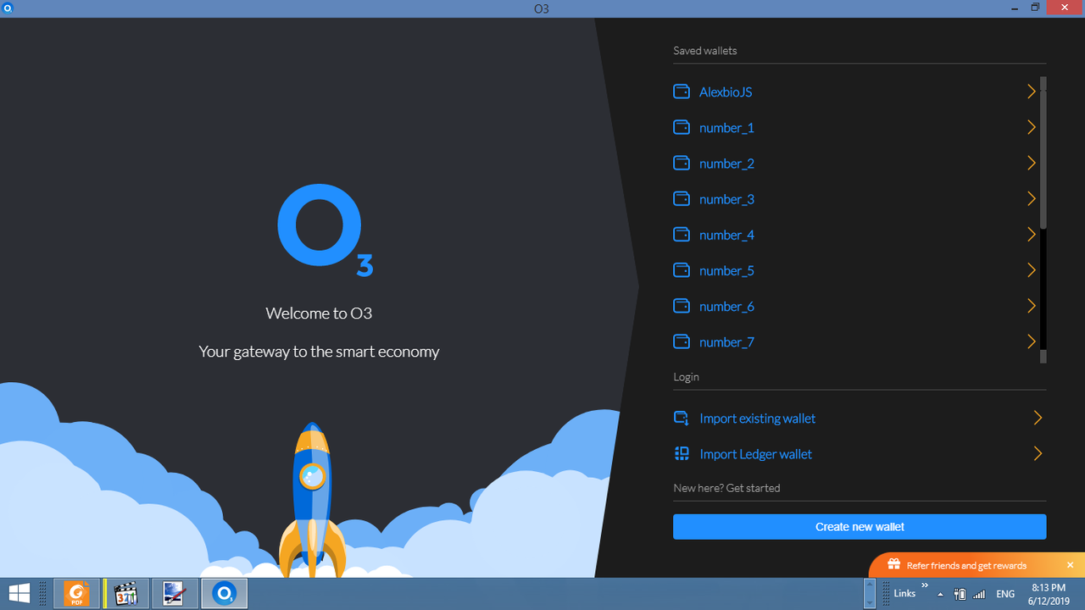Open the Media Player Classic taskbar icon
Image resolution: width=1085 pixels, height=610 pixels.
[x=126, y=593]
